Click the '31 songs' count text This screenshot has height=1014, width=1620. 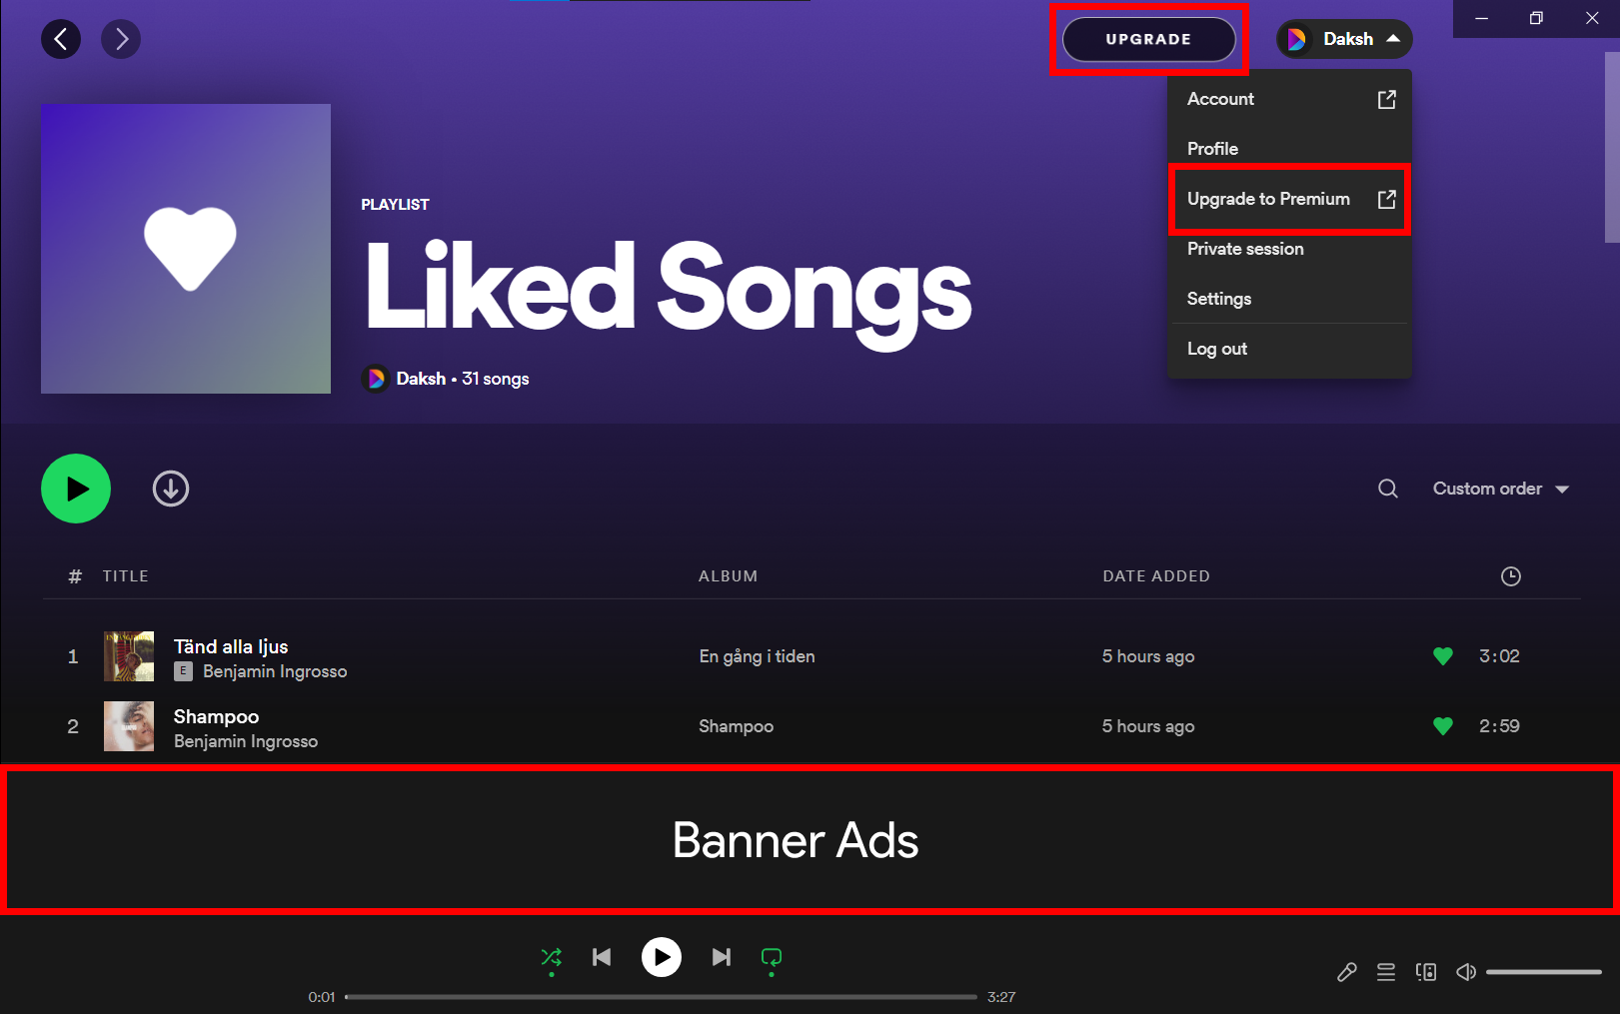496,379
